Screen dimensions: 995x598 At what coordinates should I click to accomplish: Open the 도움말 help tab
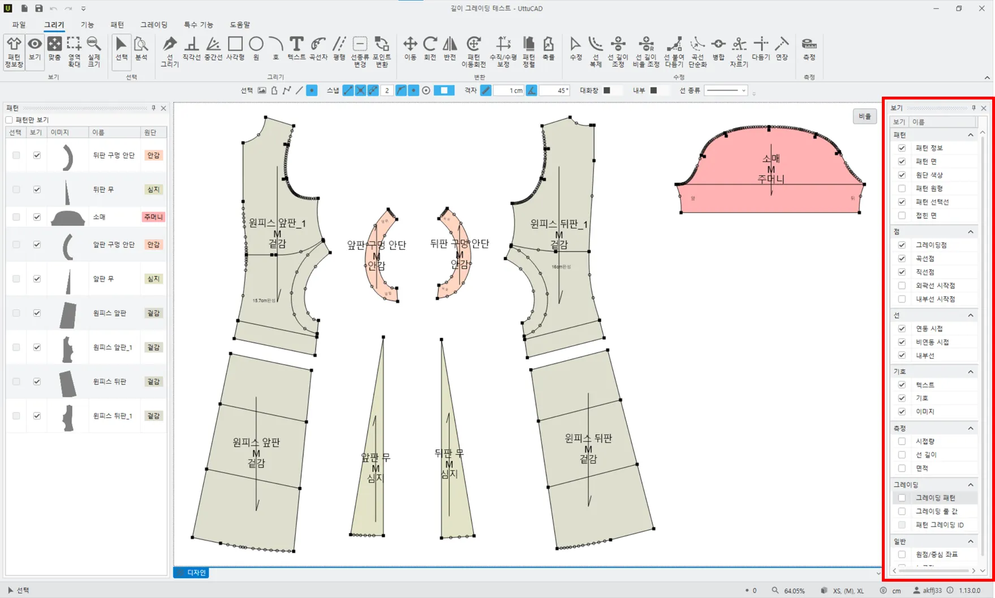click(x=240, y=25)
